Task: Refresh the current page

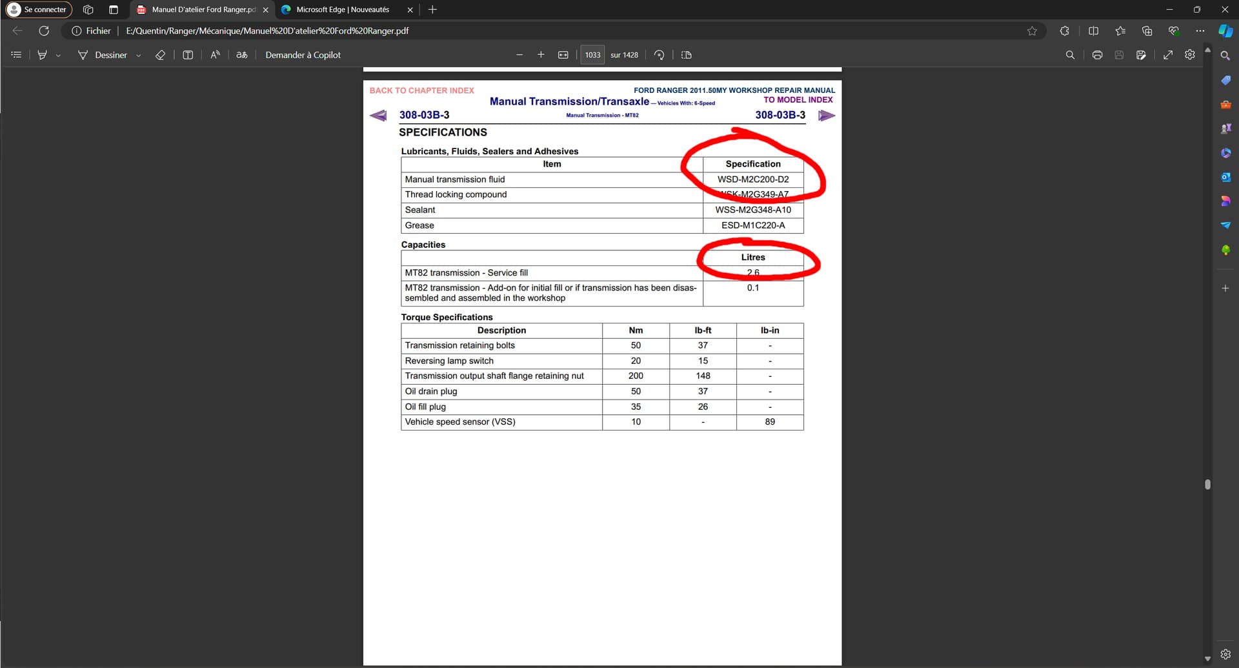Action: (44, 30)
